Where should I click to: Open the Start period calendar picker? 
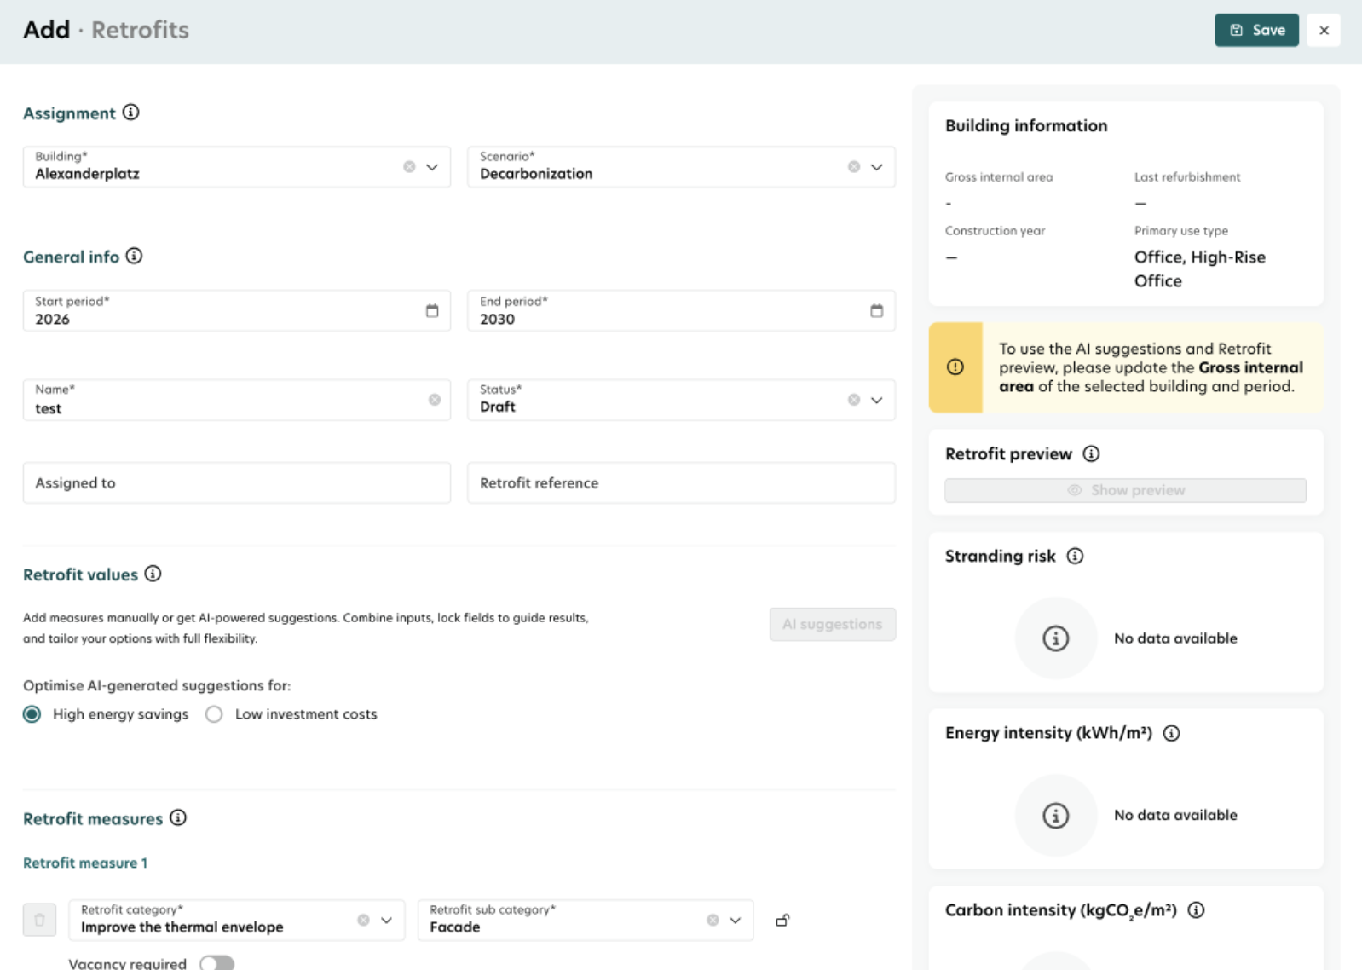coord(432,311)
